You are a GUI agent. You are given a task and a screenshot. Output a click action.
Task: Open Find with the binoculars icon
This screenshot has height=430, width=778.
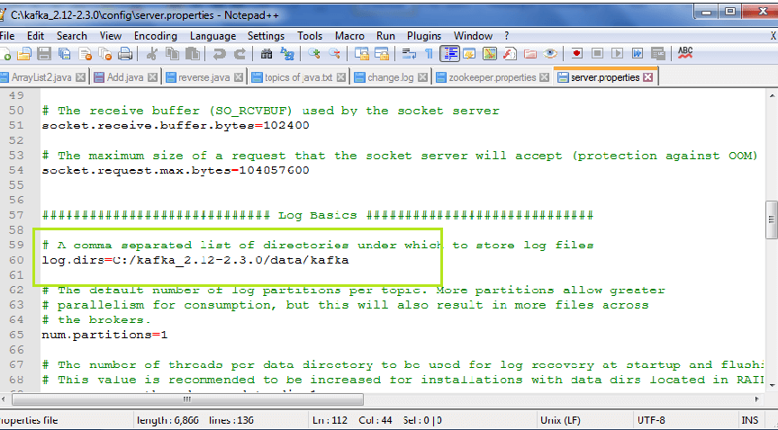(x=265, y=54)
